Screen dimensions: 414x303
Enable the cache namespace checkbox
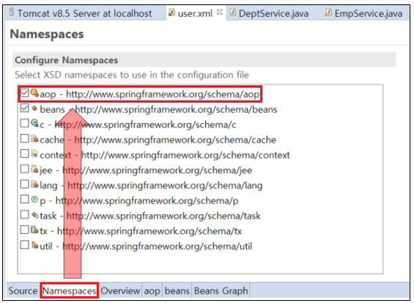coord(25,138)
